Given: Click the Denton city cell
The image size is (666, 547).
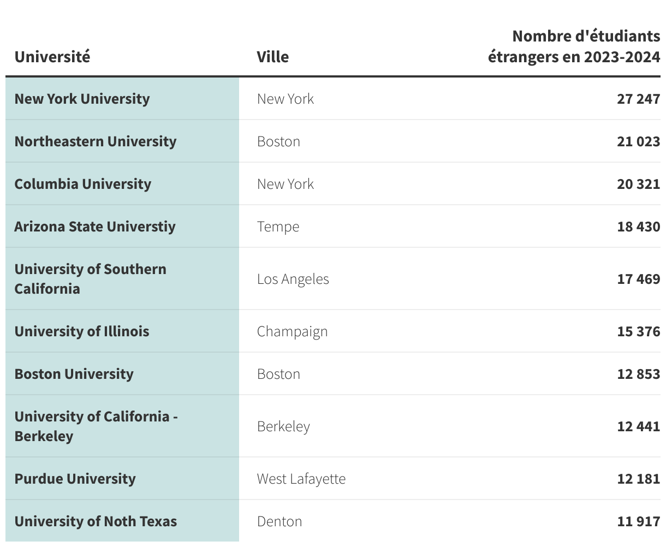Looking at the screenshot, I should (280, 521).
